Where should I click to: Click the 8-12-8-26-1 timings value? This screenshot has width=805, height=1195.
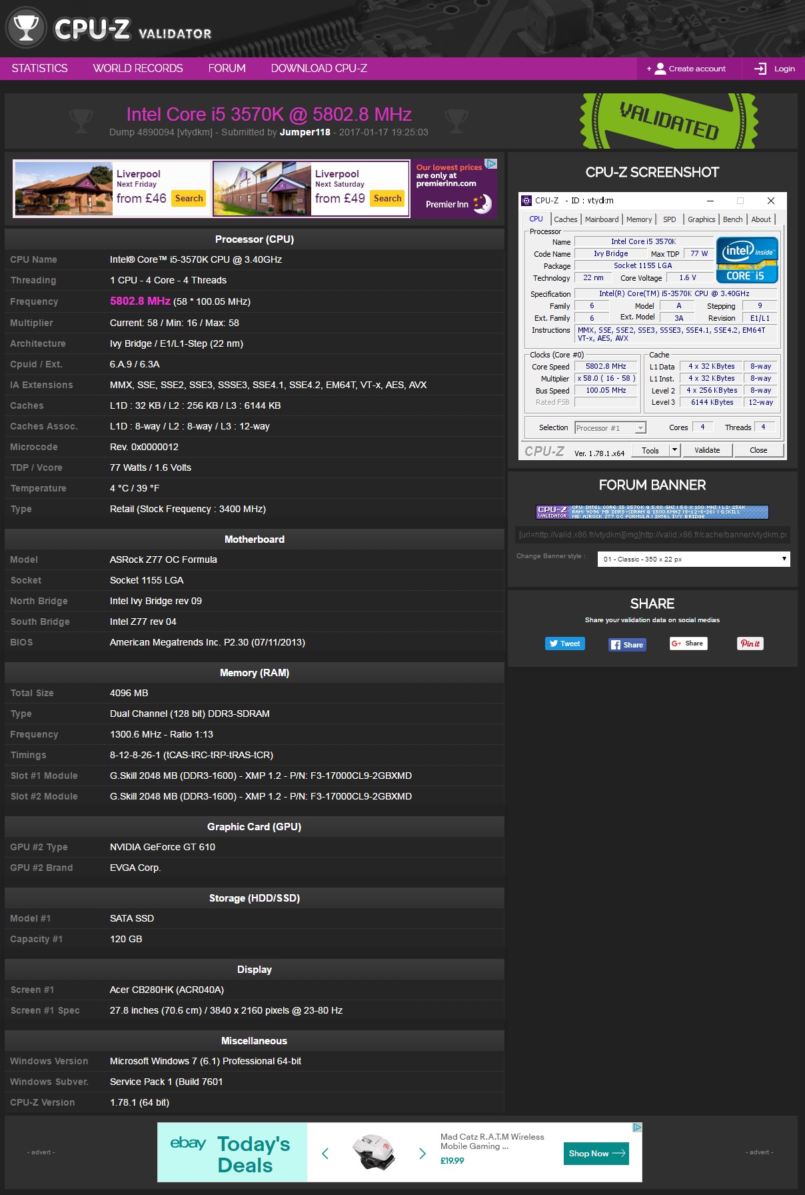(x=191, y=755)
